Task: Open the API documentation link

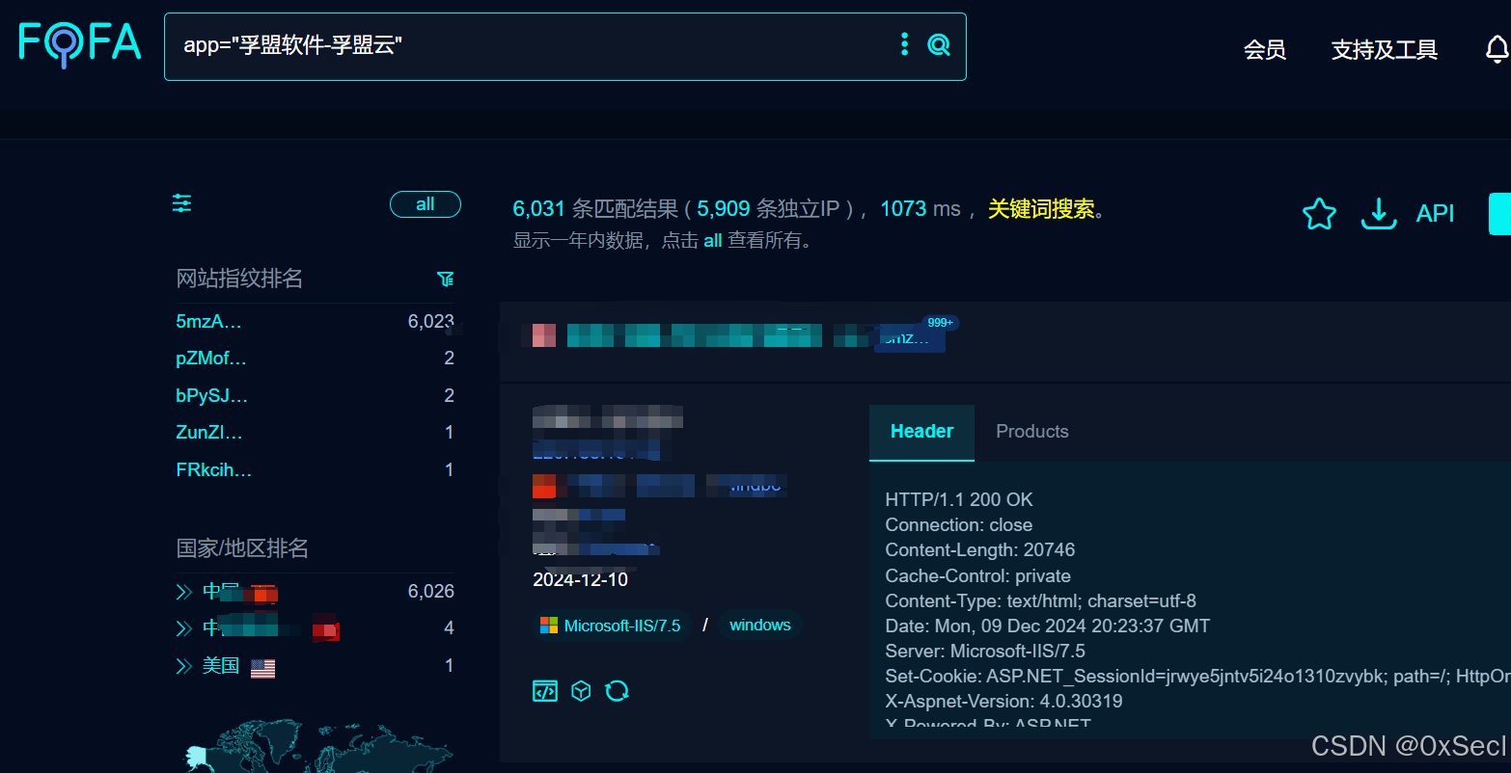Action: tap(1435, 213)
